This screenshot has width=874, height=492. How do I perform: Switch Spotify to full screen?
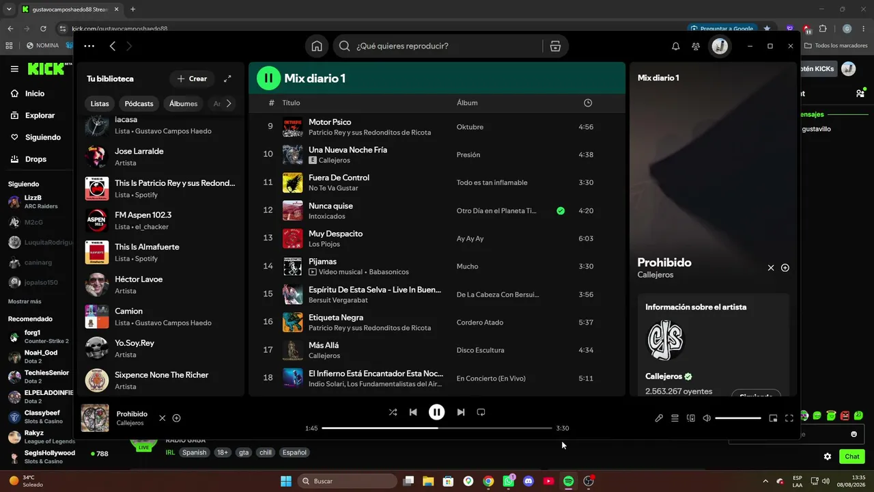pyautogui.click(x=789, y=418)
